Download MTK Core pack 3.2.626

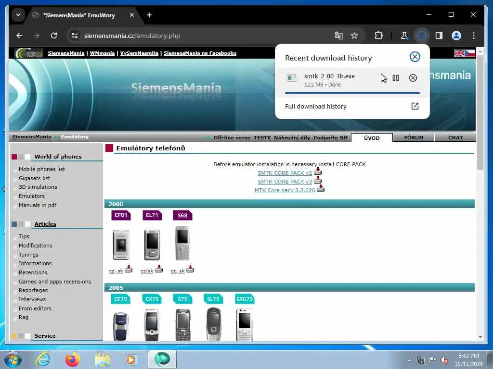[x=285, y=190]
